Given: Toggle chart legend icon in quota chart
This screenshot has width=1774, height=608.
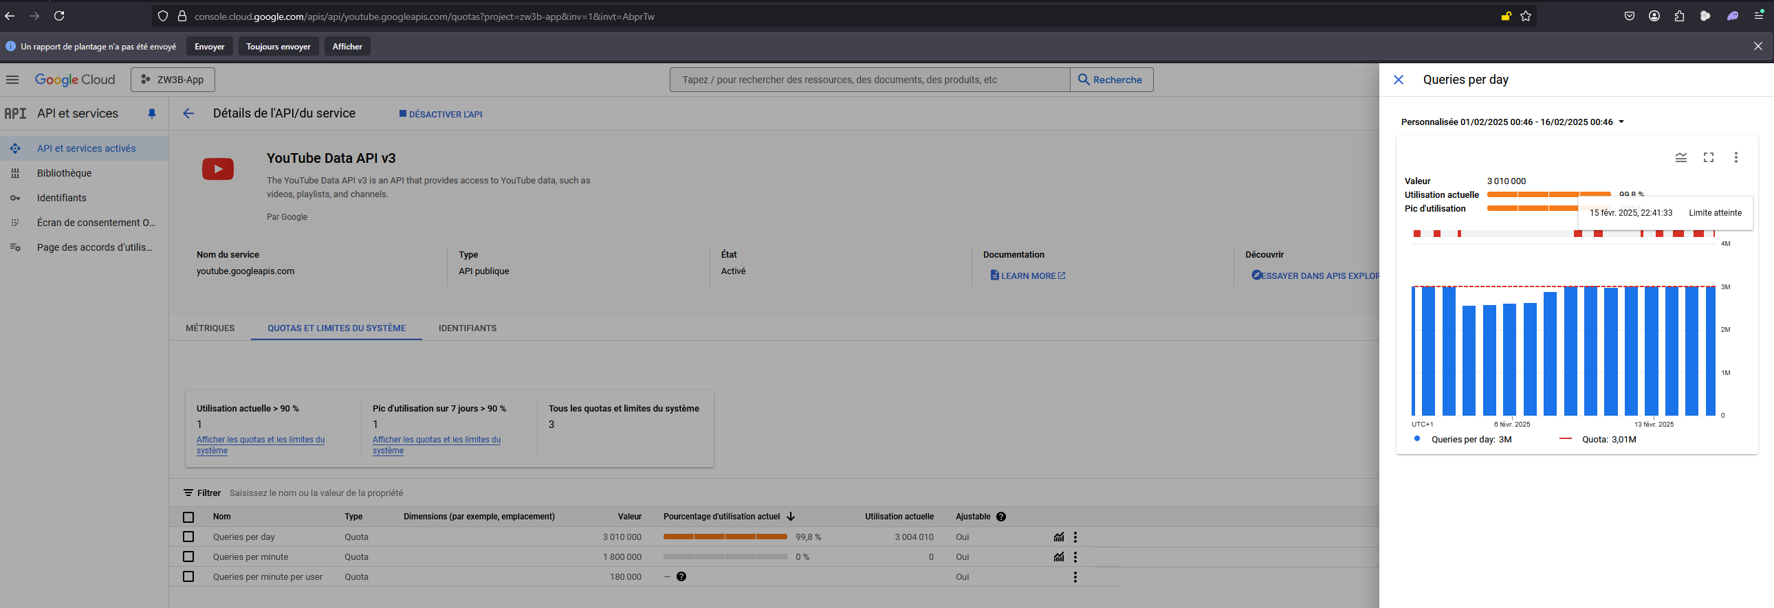Looking at the screenshot, I should click(1681, 157).
